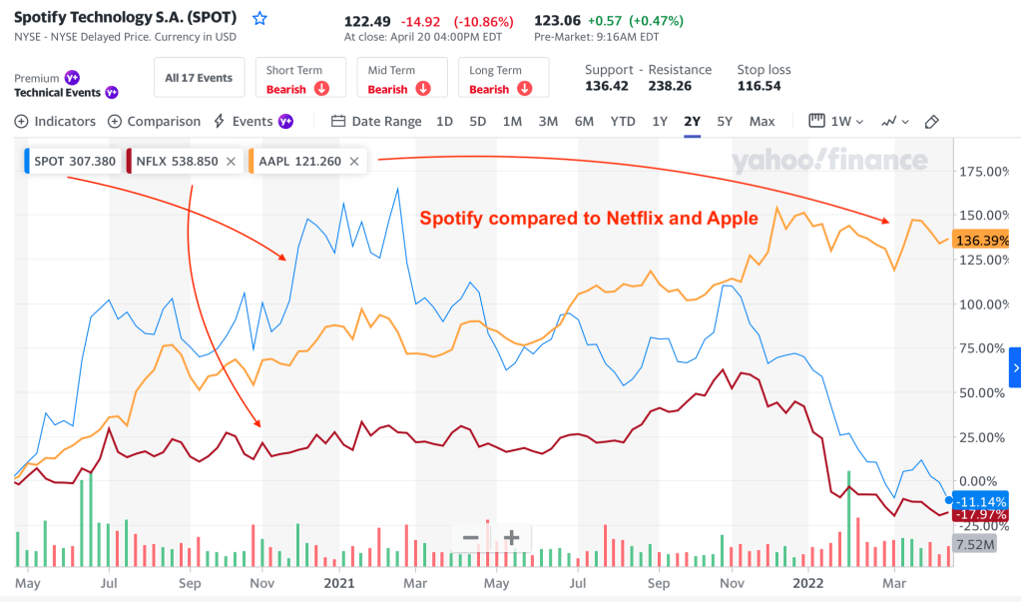
Task: Switch to the 5Y range tab
Action: coord(725,122)
